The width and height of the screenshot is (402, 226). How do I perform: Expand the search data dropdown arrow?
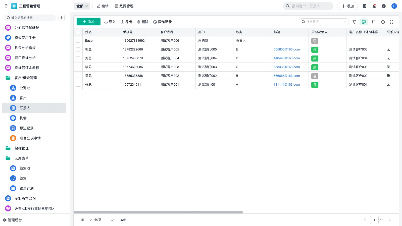345,22
